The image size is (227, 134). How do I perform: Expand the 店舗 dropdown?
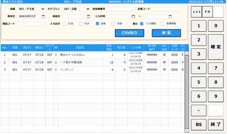pyautogui.click(x=43, y=9)
